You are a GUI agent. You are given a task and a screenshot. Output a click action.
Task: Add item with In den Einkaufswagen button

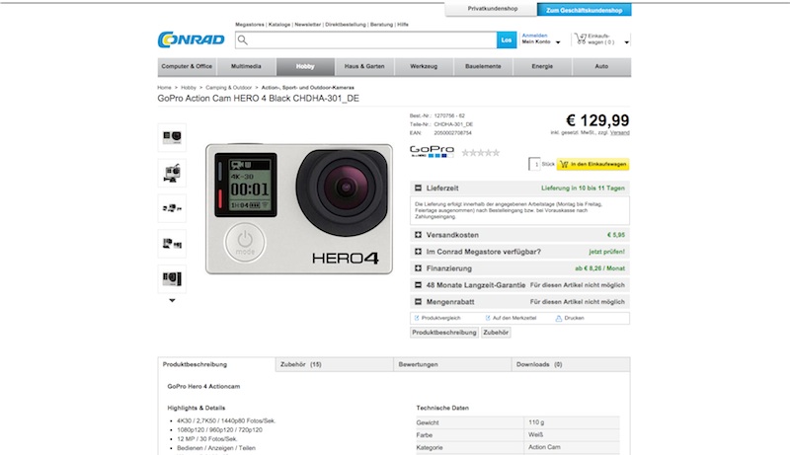click(x=593, y=164)
